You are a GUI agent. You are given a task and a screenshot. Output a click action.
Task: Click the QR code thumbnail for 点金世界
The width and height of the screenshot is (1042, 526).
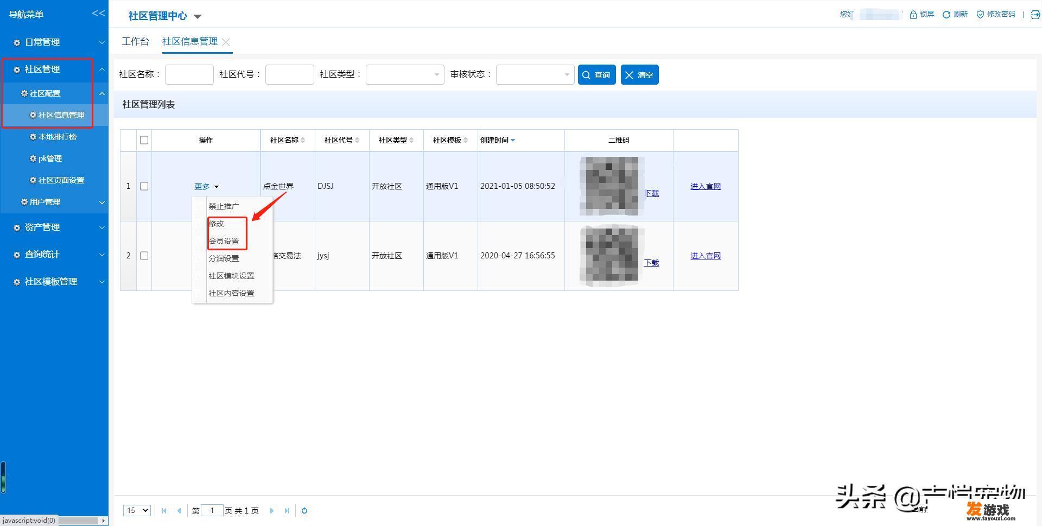click(612, 186)
